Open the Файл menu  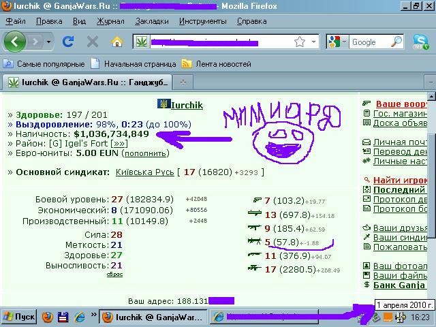[16, 21]
